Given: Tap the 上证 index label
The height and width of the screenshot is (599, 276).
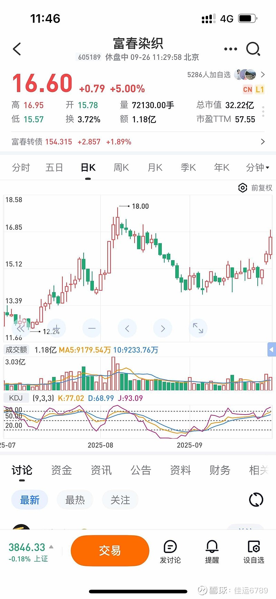Looking at the screenshot, I should coord(41,559).
